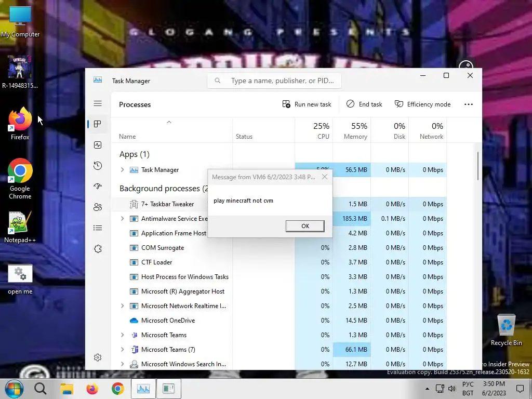Focus the Task Manager search field

pyautogui.click(x=274, y=81)
